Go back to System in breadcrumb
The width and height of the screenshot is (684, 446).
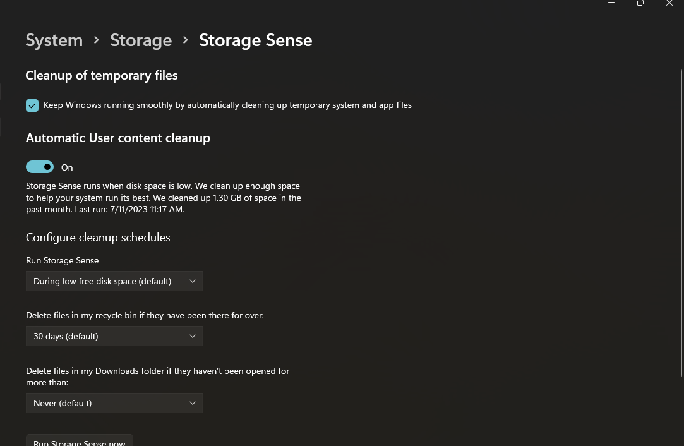(x=54, y=40)
